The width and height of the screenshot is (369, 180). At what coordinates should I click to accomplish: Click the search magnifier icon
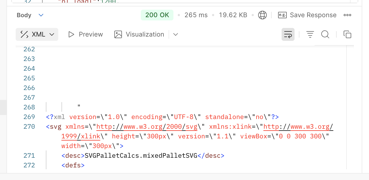tap(325, 34)
